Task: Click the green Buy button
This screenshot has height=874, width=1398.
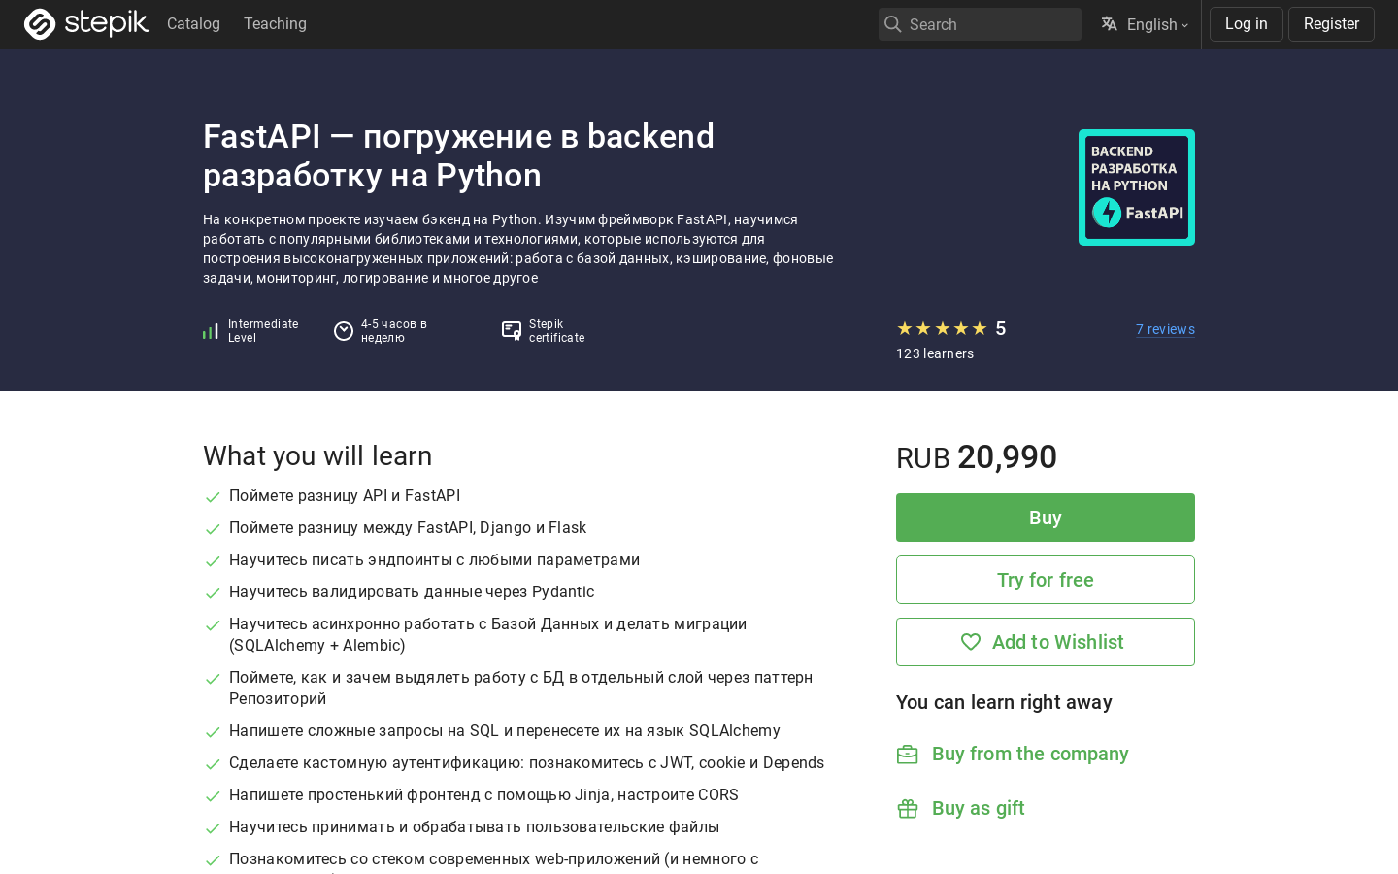Action: [1046, 518]
